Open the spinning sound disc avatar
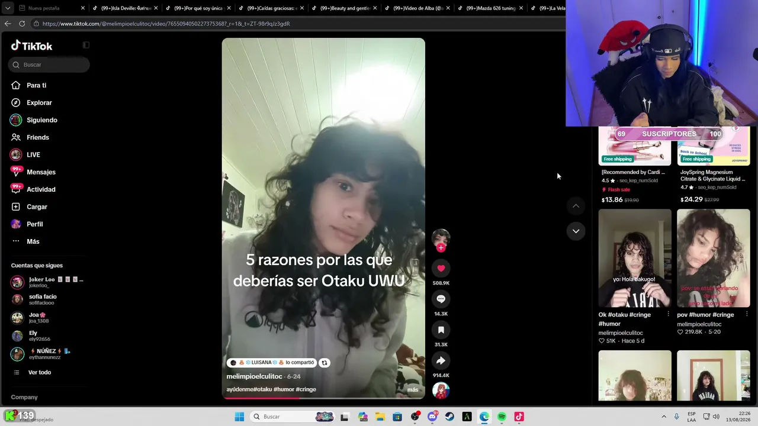Image resolution: width=758 pixels, height=426 pixels. [441, 390]
